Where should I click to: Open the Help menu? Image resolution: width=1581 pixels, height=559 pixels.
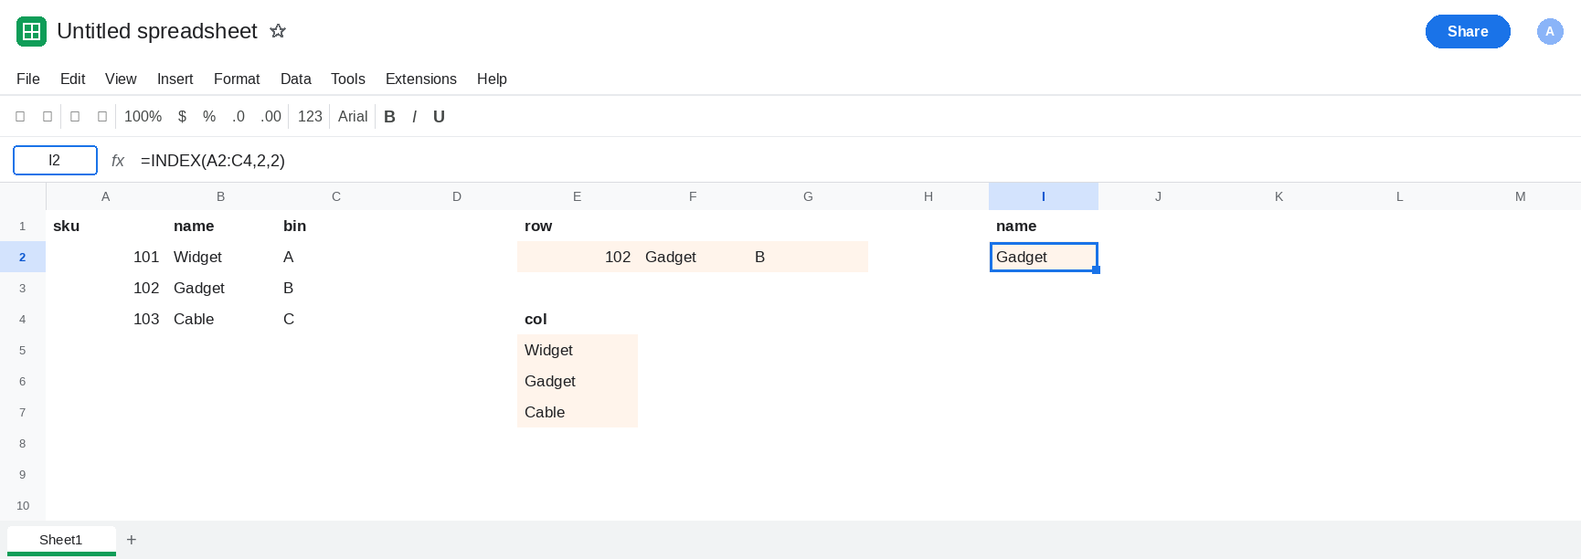coord(492,79)
